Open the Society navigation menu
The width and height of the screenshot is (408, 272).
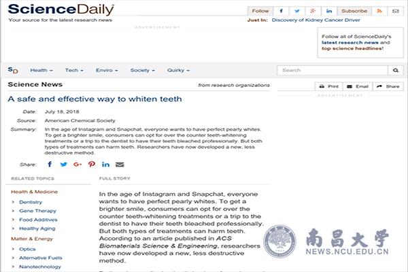tap(142, 70)
